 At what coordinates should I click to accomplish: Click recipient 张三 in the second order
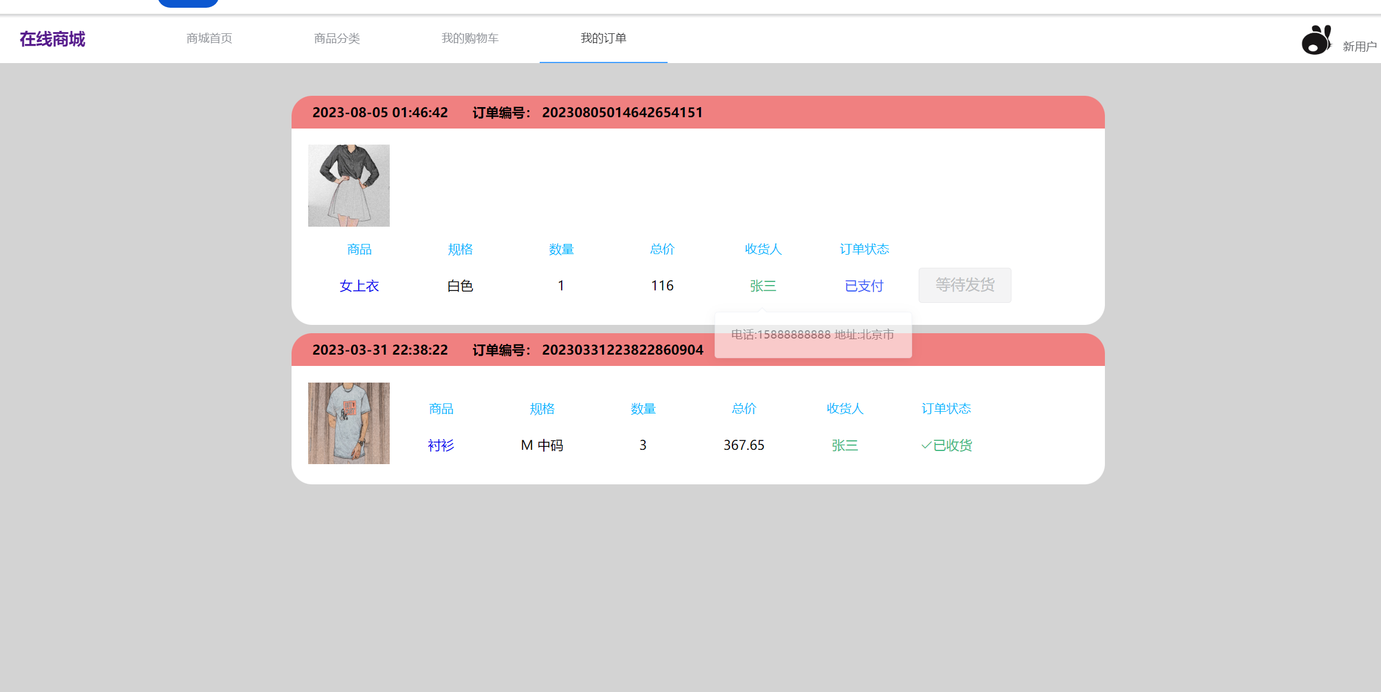[x=844, y=445]
